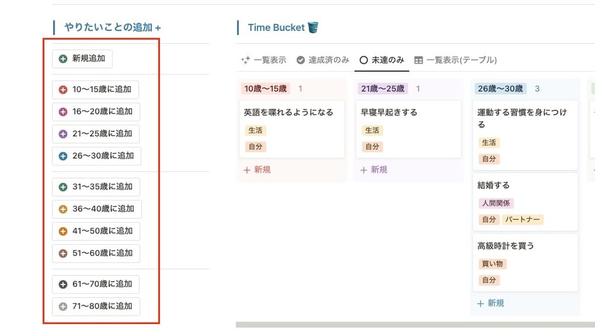Click the gray plus icon for 71〜80歳に追加

[x=63, y=306]
